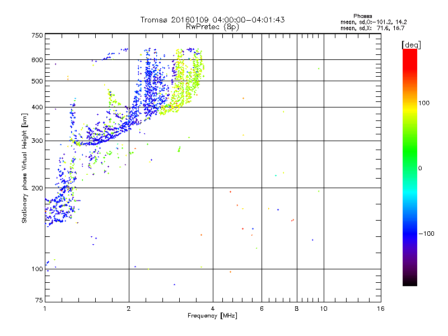
Task: Click the '500' y-axis tick label
Action: point(37,81)
